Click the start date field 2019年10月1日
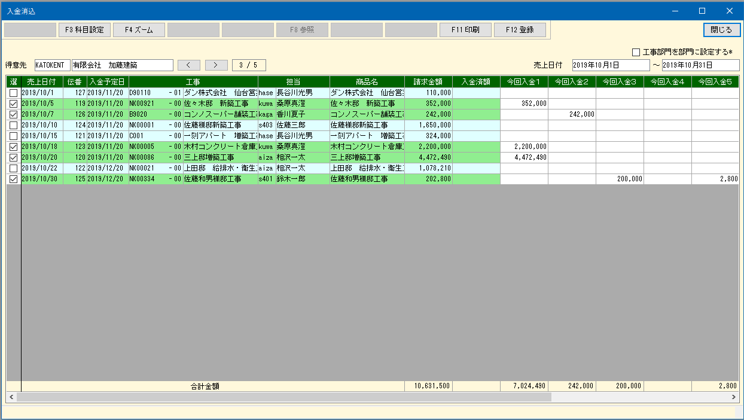The image size is (744, 420). point(611,65)
